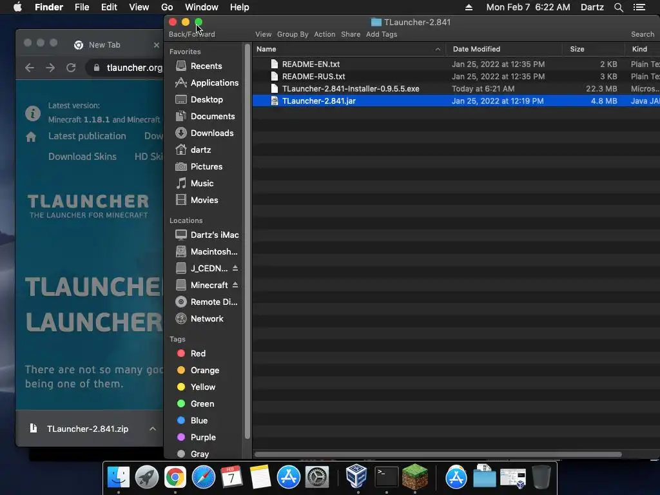Click Add Tags in Finder toolbar
This screenshot has height=495, width=660.
click(x=382, y=35)
